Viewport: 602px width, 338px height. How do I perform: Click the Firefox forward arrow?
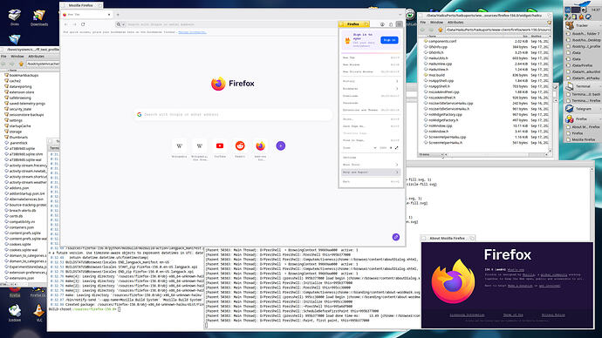[74, 24]
